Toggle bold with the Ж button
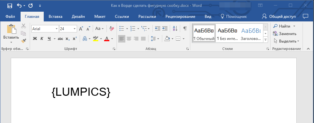 35,39
